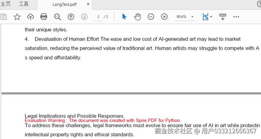Go to next page arrow
The height and width of the screenshot is (139, 261).
point(84,17)
